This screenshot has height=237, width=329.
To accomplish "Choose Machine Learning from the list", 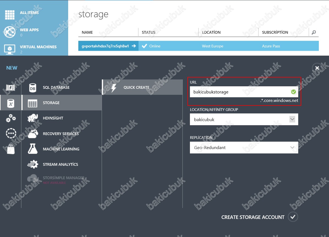I will (61, 149).
